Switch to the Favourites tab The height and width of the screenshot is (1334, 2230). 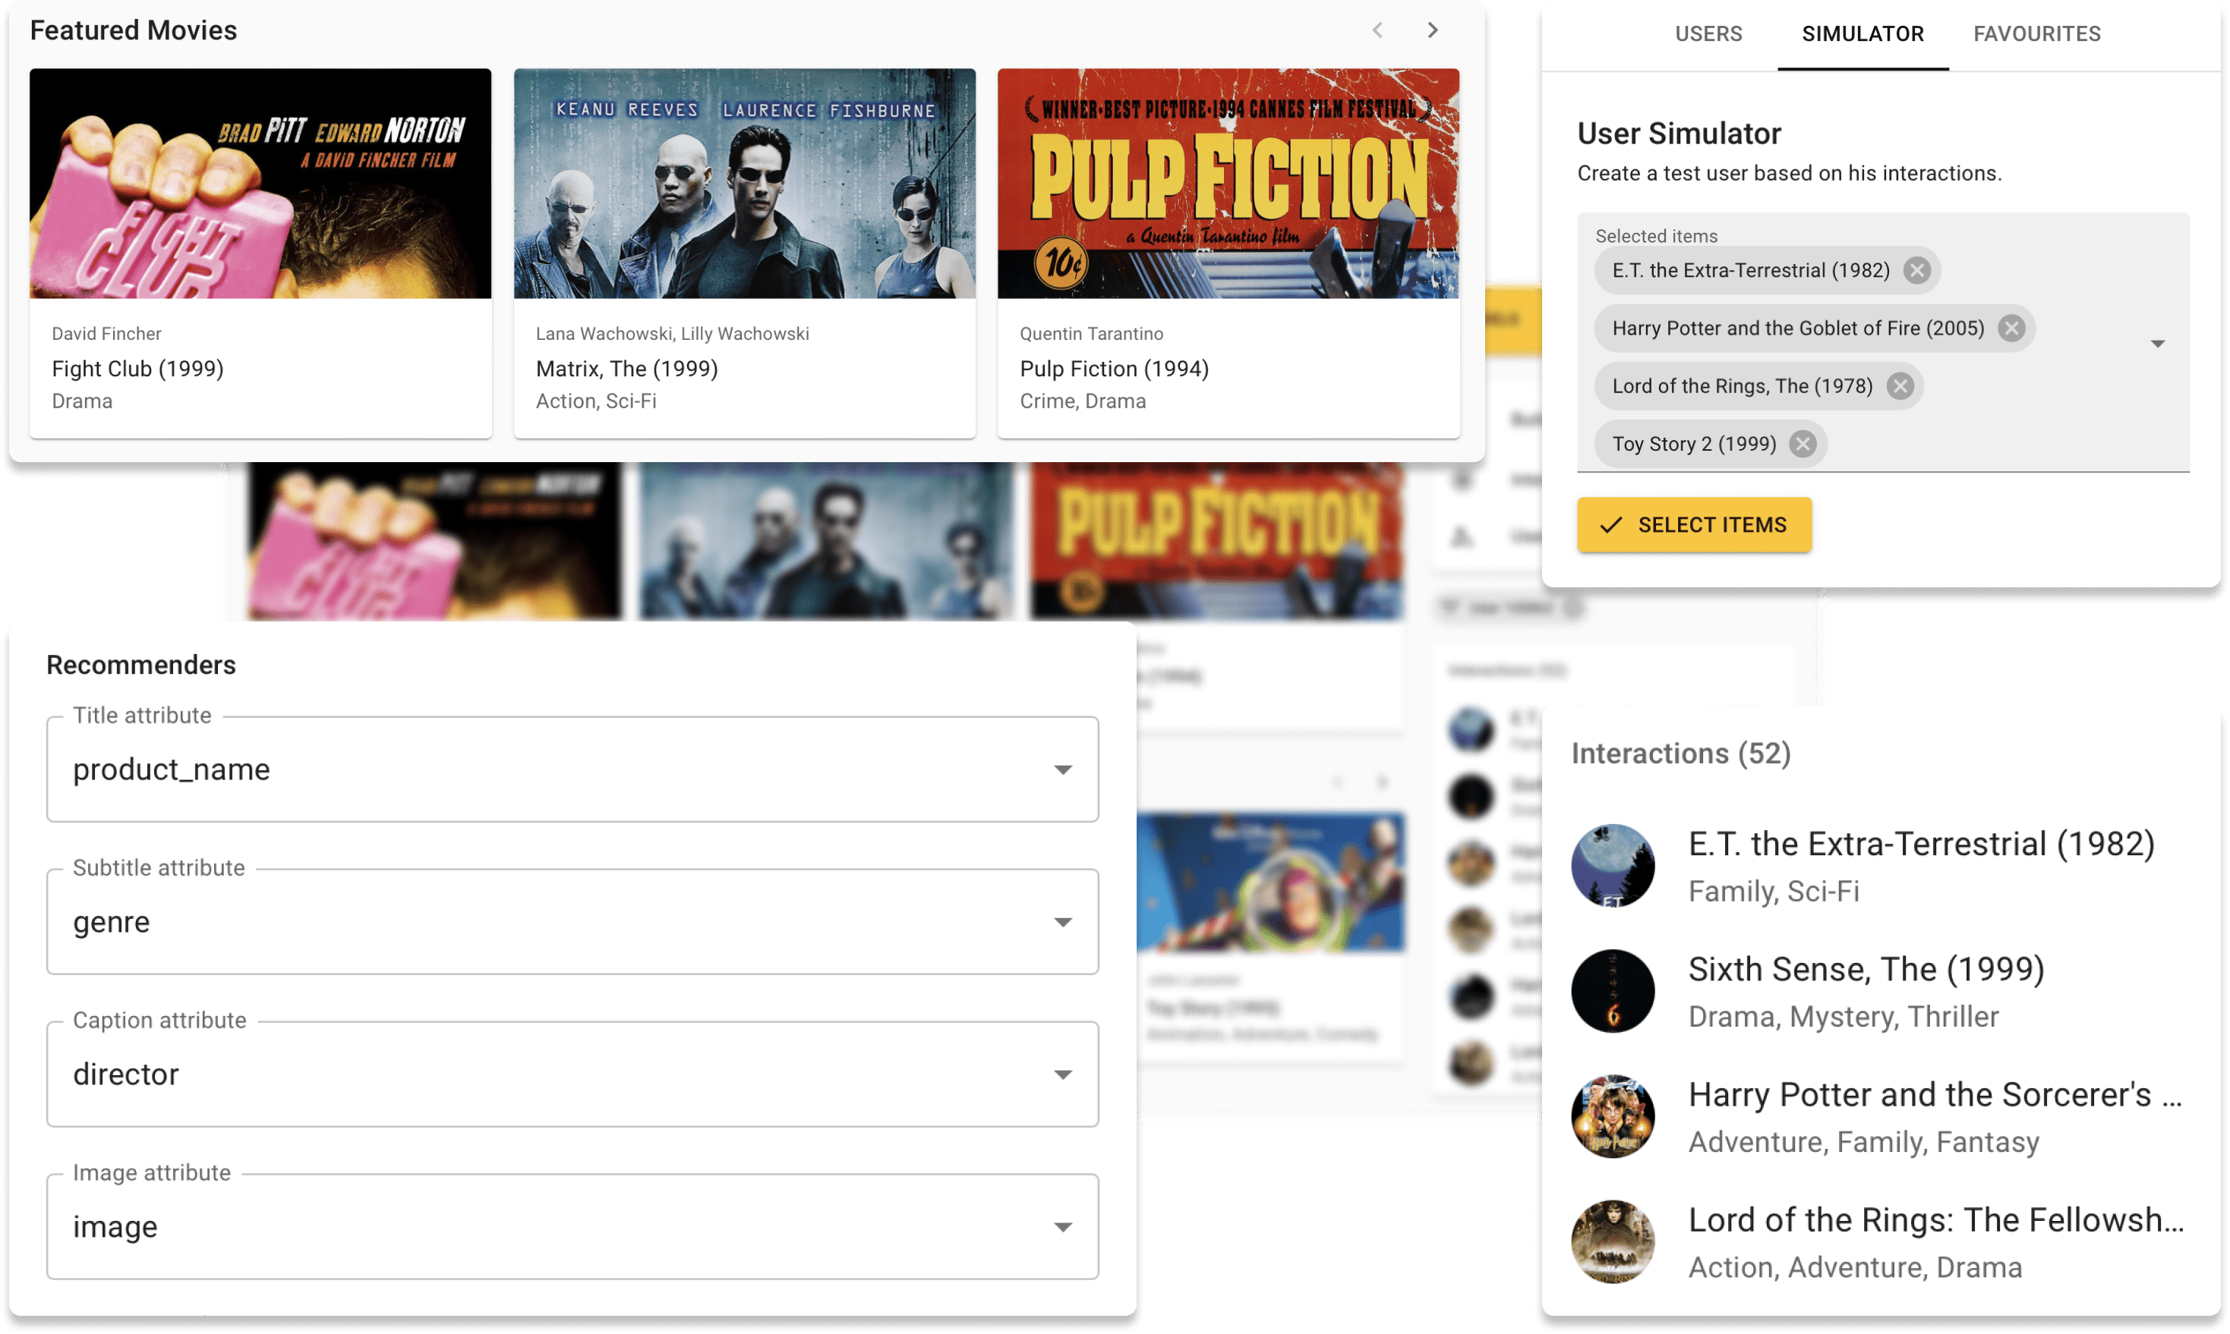[x=2036, y=34]
